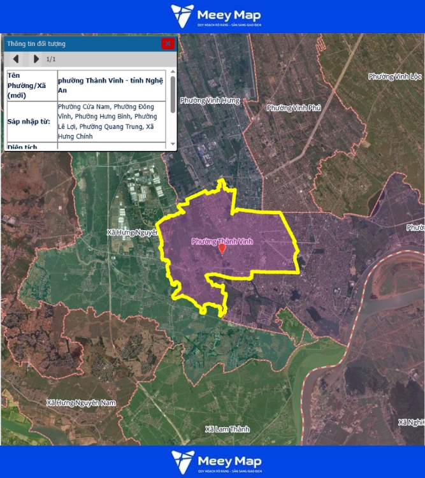Select Phường Vinh Hưng on the map

tap(210, 101)
